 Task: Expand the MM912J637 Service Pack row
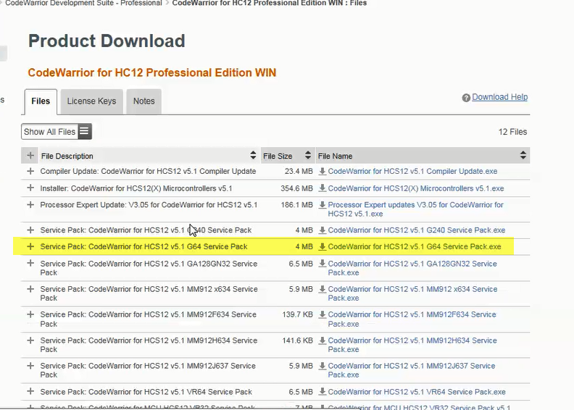tap(30, 366)
